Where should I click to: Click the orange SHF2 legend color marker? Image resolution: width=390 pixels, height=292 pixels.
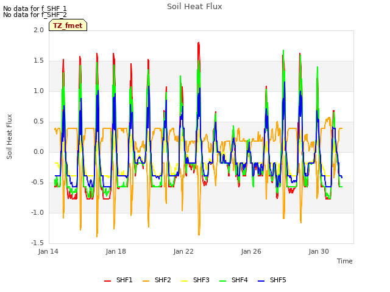click(146, 281)
